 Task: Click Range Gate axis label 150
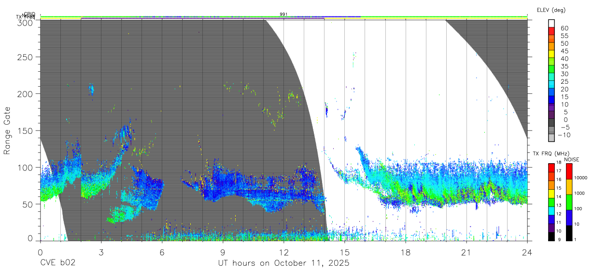(x=26, y=130)
